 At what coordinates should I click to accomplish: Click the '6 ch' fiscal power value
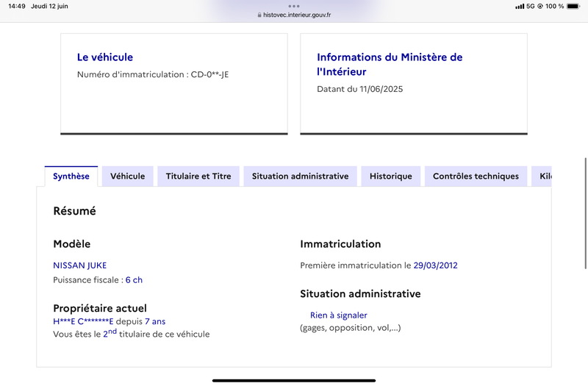134,280
